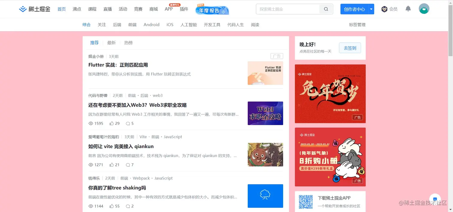453x212 pixels.
Task: Select the 开发工具 category
Action: (x=212, y=24)
